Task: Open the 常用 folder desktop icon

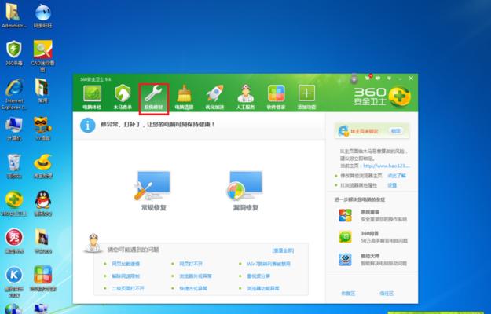Action: click(x=42, y=91)
